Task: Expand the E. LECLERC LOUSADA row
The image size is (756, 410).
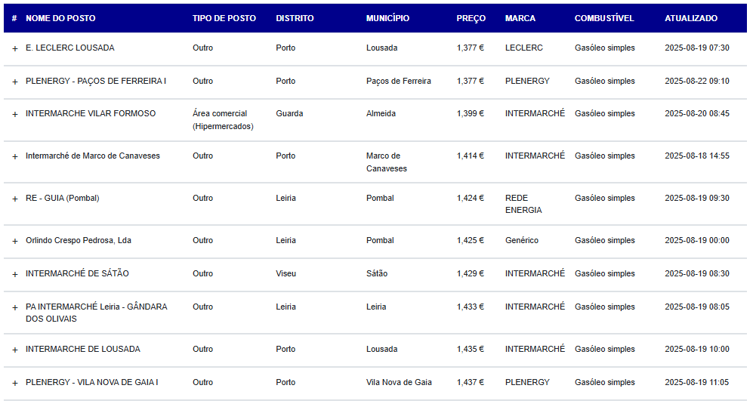Action: (x=14, y=48)
